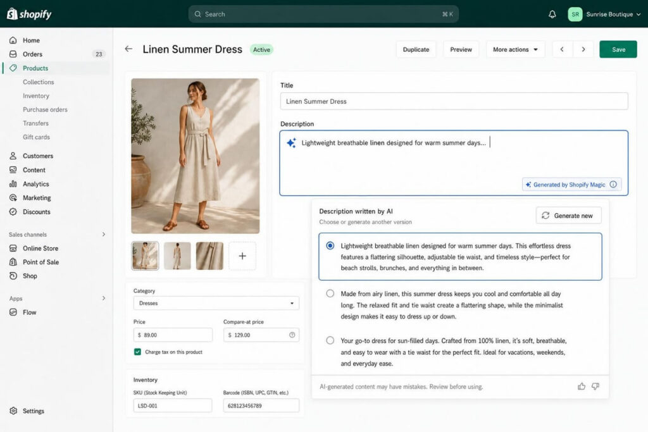Click the Title input field
The width and height of the screenshot is (648, 432).
pyautogui.click(x=454, y=101)
